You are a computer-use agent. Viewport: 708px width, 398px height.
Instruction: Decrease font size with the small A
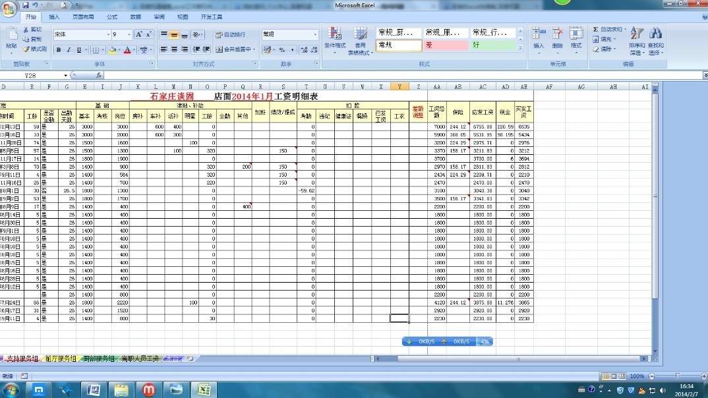[x=148, y=34]
